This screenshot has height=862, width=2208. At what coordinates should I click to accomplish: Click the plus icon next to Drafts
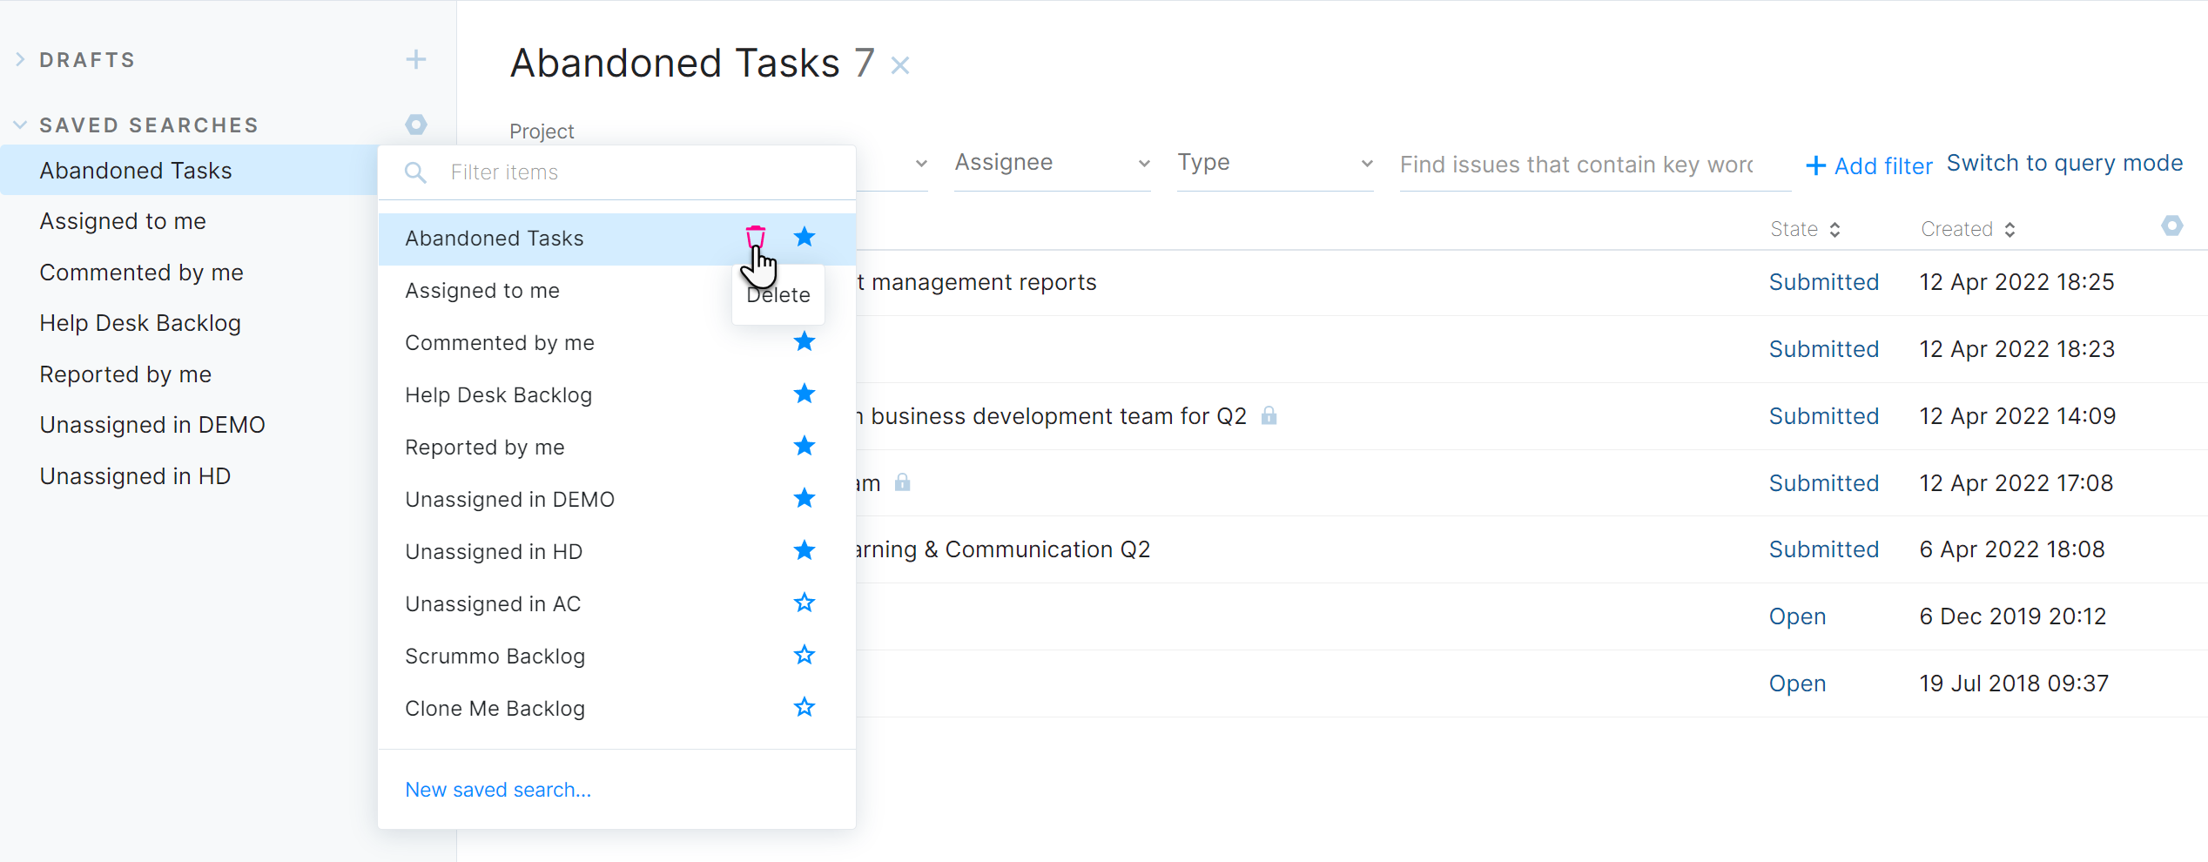pyautogui.click(x=416, y=59)
